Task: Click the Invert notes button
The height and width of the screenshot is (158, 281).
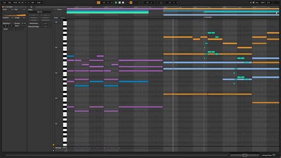Action: [46, 18]
